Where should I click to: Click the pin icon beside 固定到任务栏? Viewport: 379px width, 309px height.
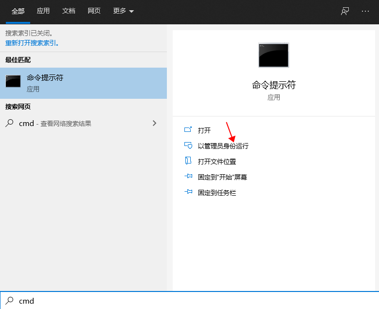188,192
